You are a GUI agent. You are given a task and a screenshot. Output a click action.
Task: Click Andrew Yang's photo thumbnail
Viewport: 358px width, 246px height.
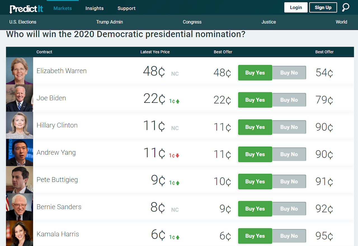pos(20,153)
